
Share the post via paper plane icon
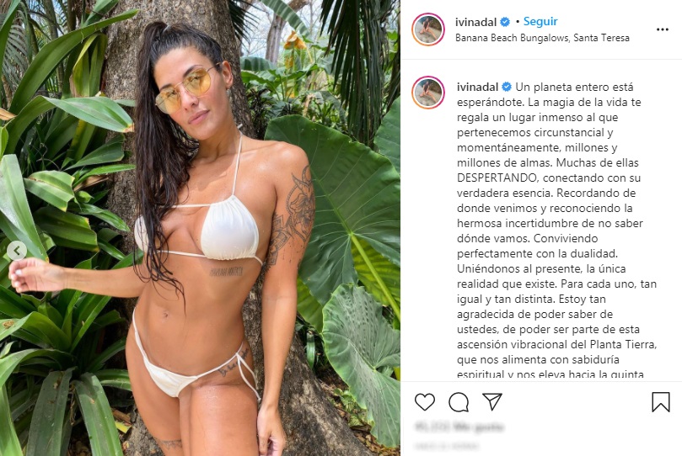492,402
